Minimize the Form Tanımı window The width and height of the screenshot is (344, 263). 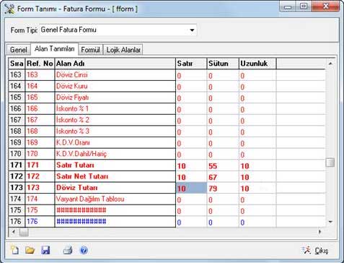point(288,7)
